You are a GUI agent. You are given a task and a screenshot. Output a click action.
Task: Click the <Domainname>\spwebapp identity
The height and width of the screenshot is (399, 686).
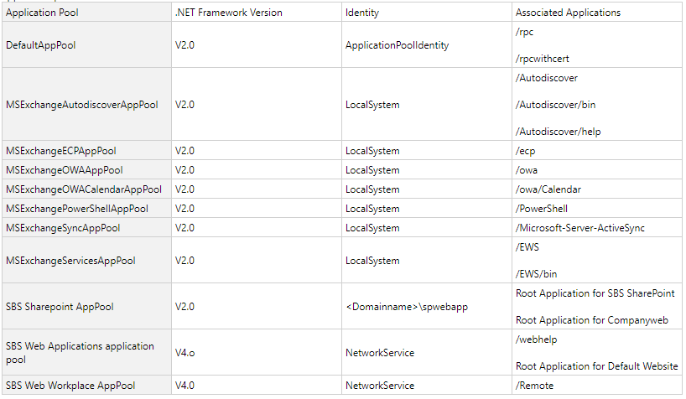pos(407,307)
